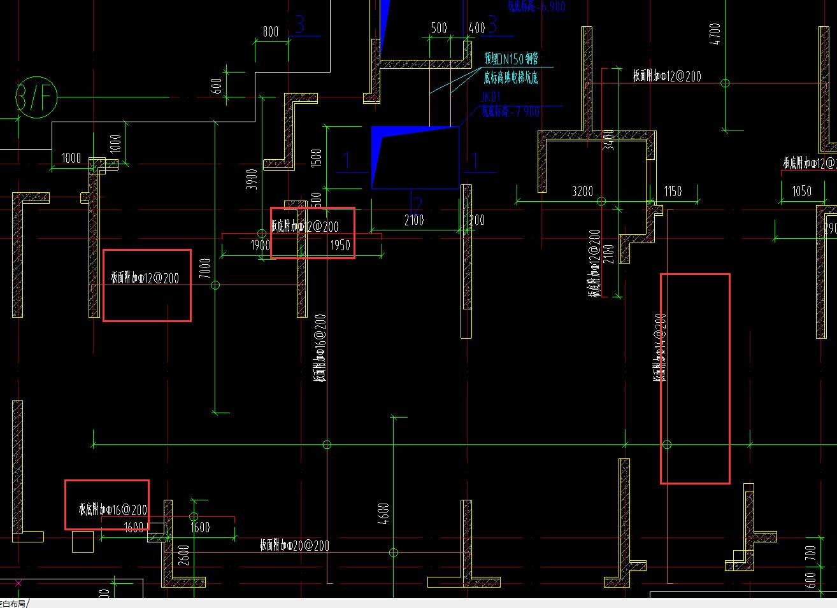Screen dimensions: 837x608
Task: Click the rotated 700 dimension value
Action: [x=810, y=553]
